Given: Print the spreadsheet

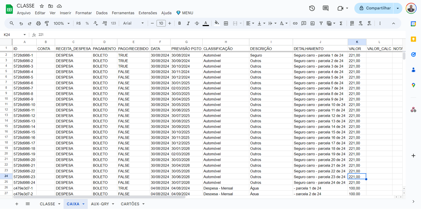Looking at the screenshot, I should [38, 23].
